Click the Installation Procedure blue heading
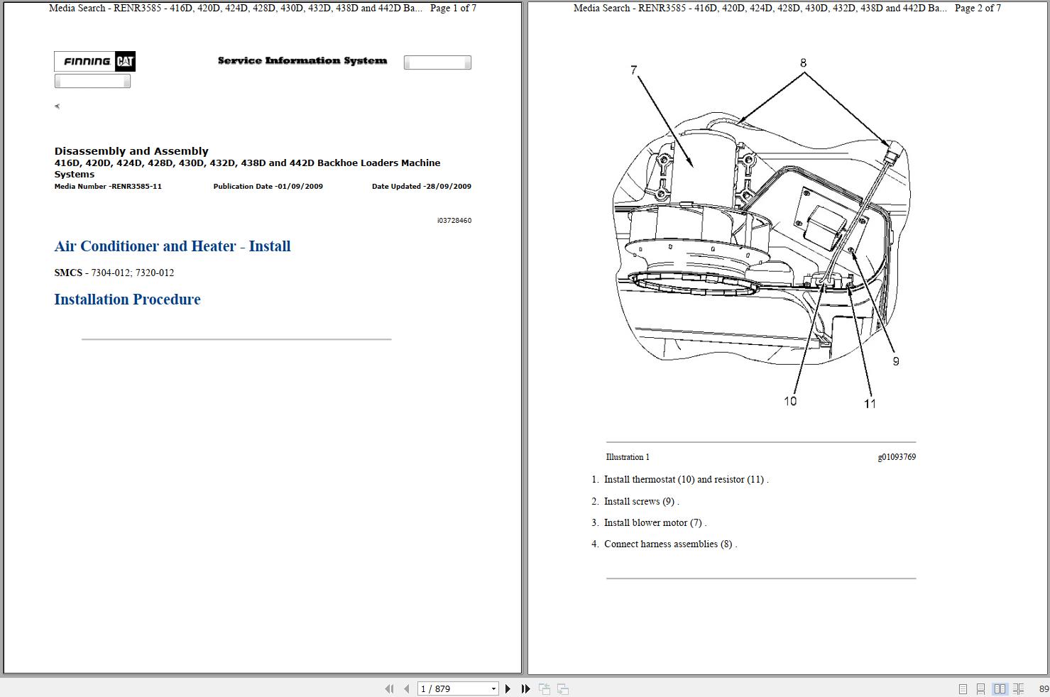 click(x=127, y=299)
